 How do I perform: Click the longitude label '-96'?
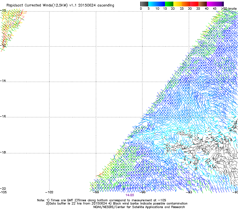[142, 192]
